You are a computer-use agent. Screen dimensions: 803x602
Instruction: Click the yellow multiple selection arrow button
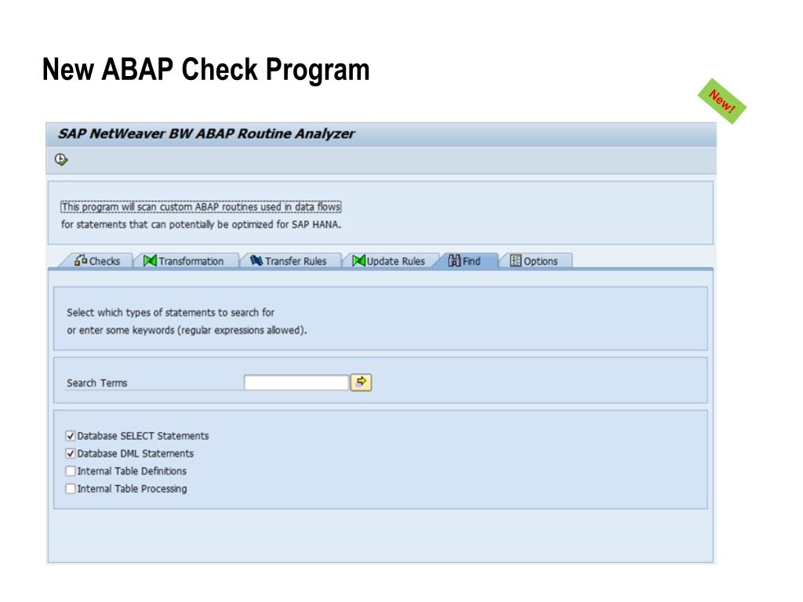click(x=361, y=383)
